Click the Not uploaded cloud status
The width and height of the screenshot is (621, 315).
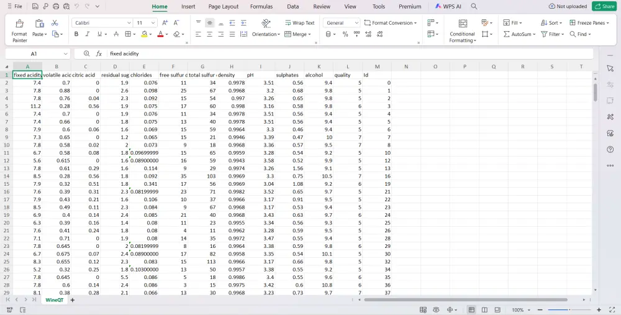(x=568, y=6)
